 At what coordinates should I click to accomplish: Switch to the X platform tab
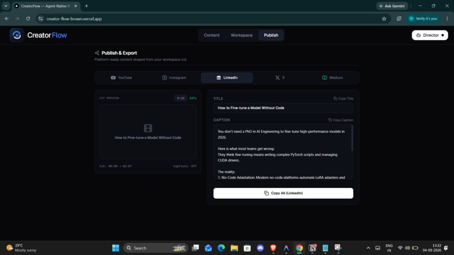point(280,78)
